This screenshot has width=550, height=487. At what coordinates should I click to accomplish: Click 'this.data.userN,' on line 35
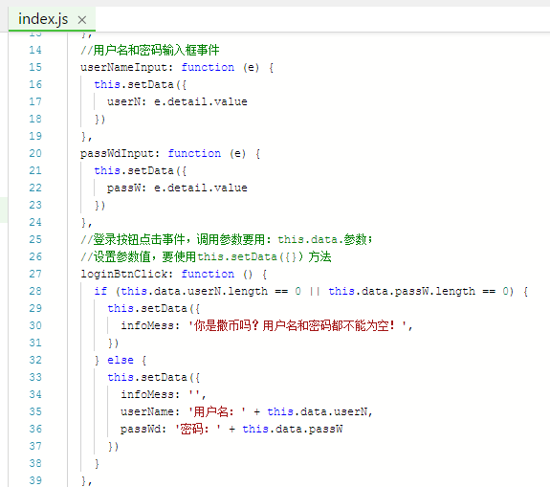click(319, 411)
